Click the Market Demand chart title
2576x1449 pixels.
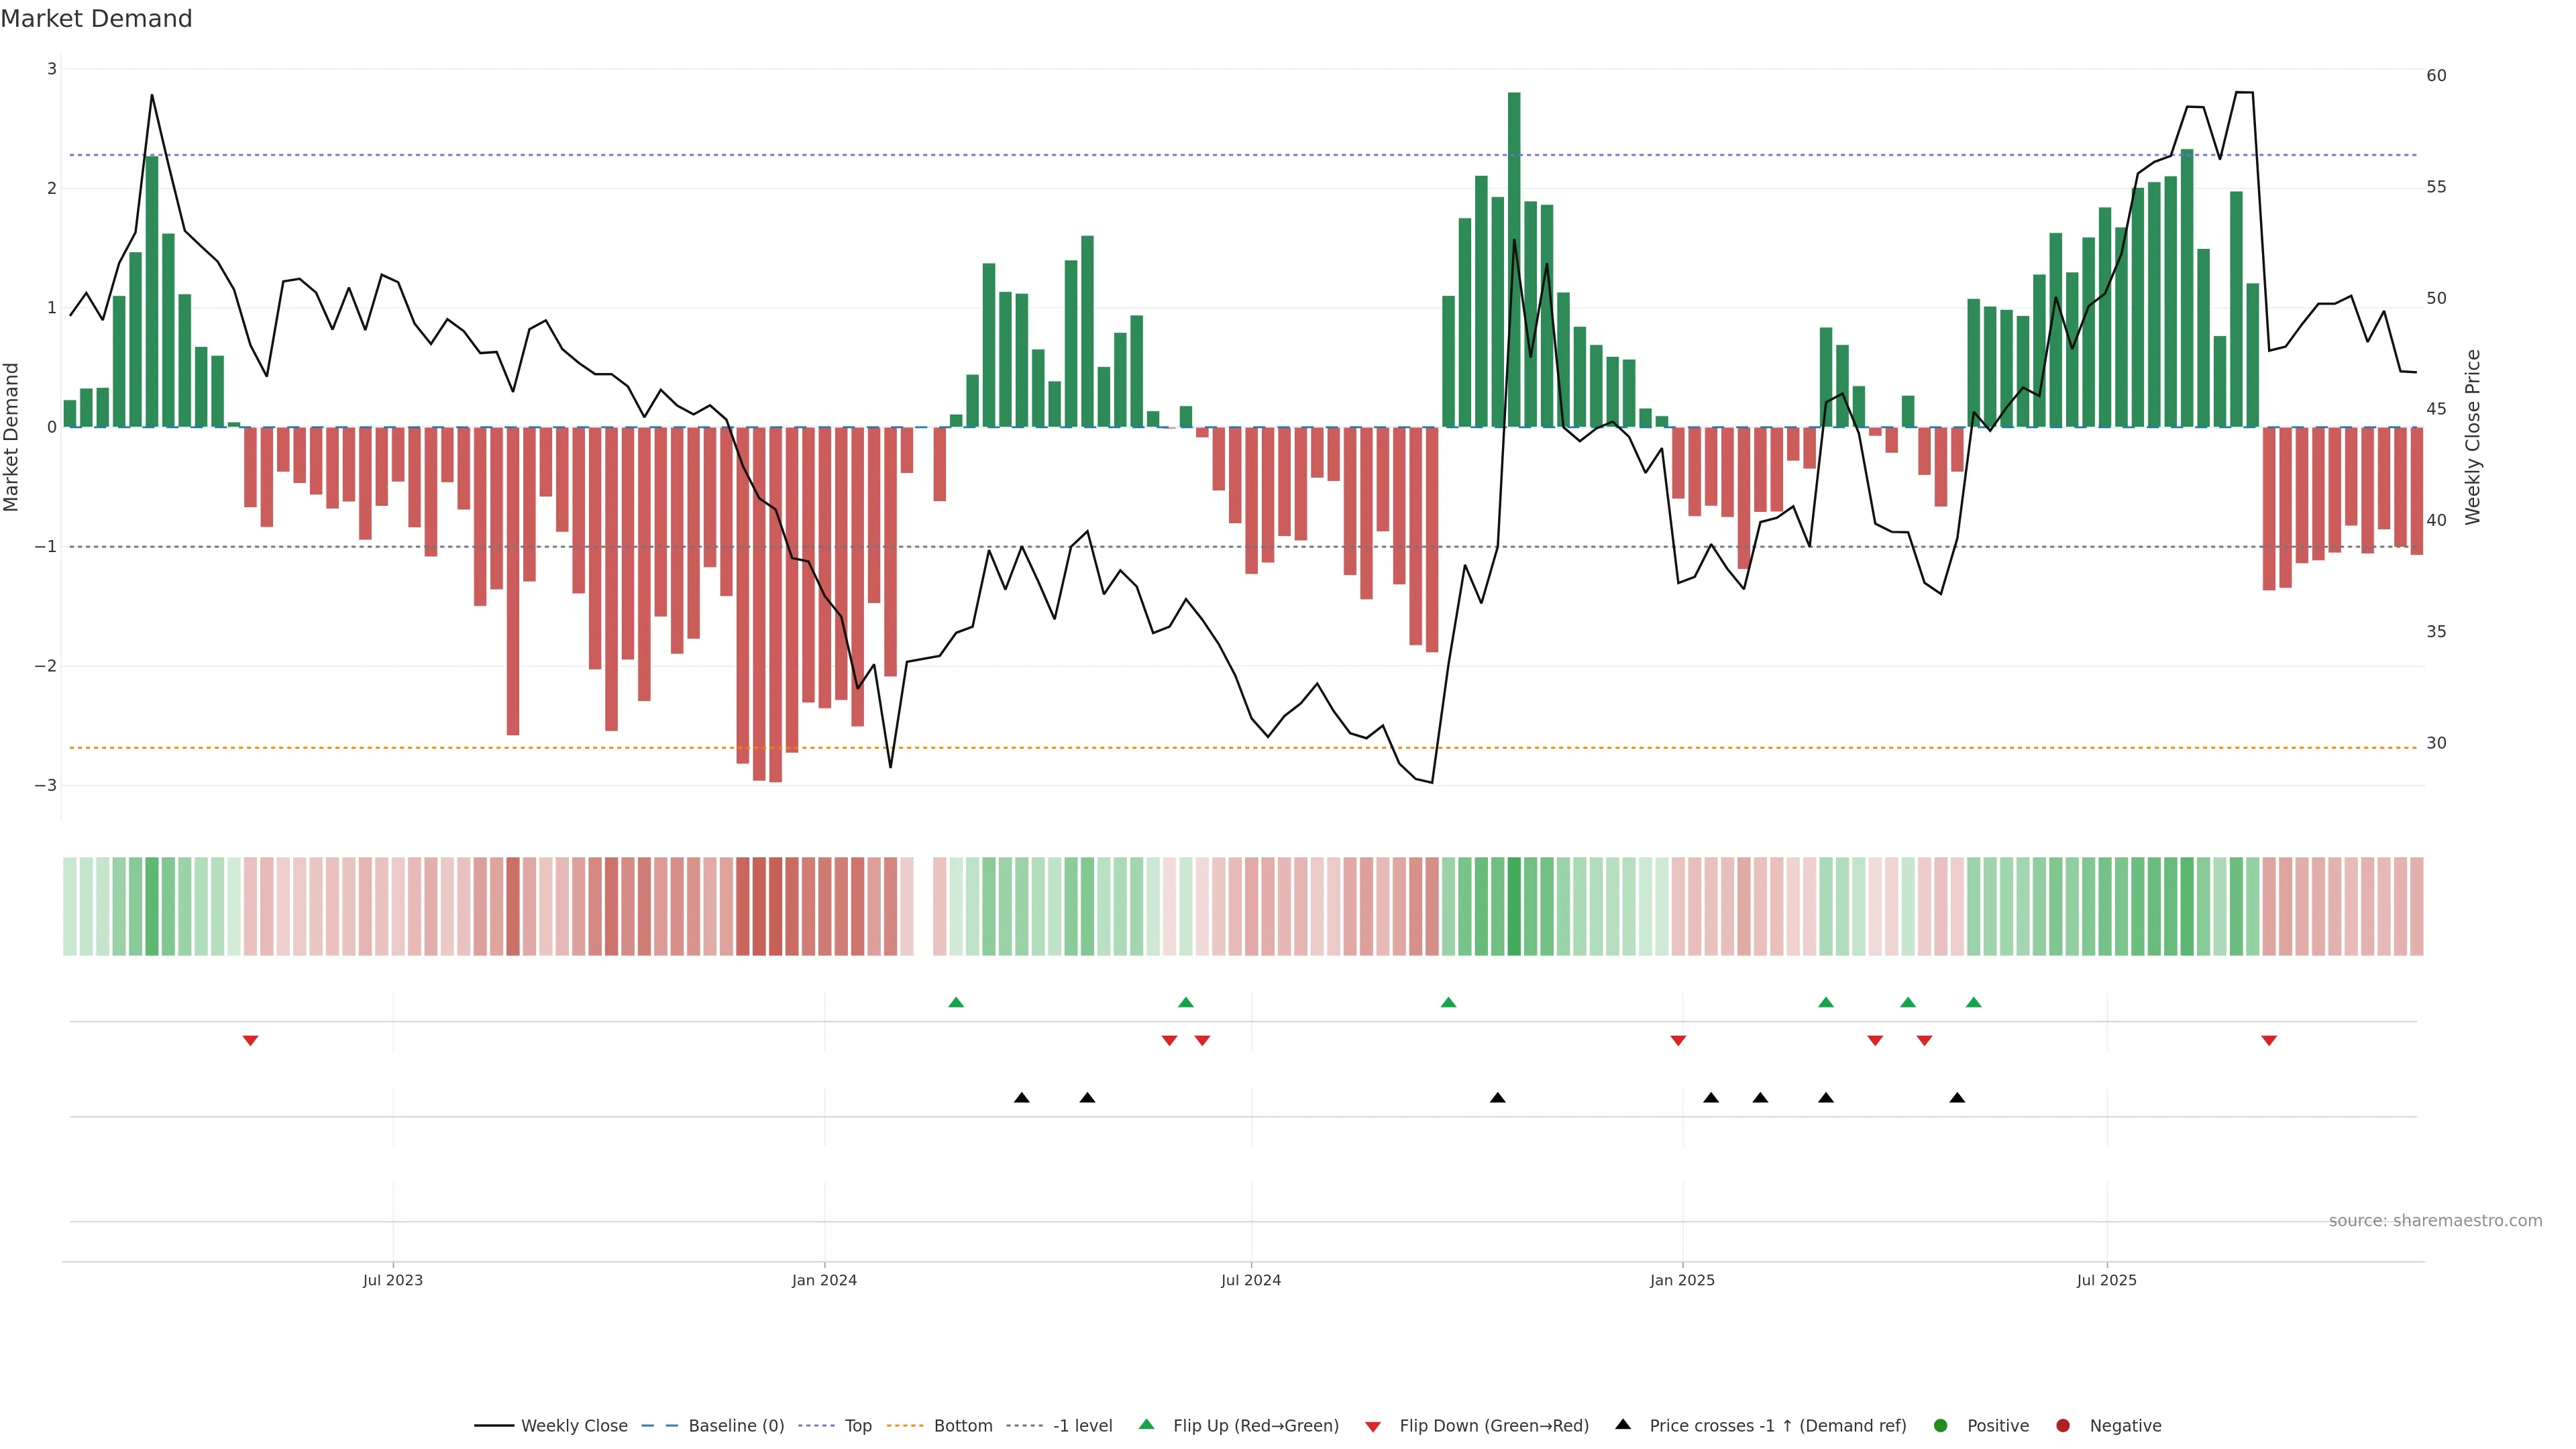[96, 19]
